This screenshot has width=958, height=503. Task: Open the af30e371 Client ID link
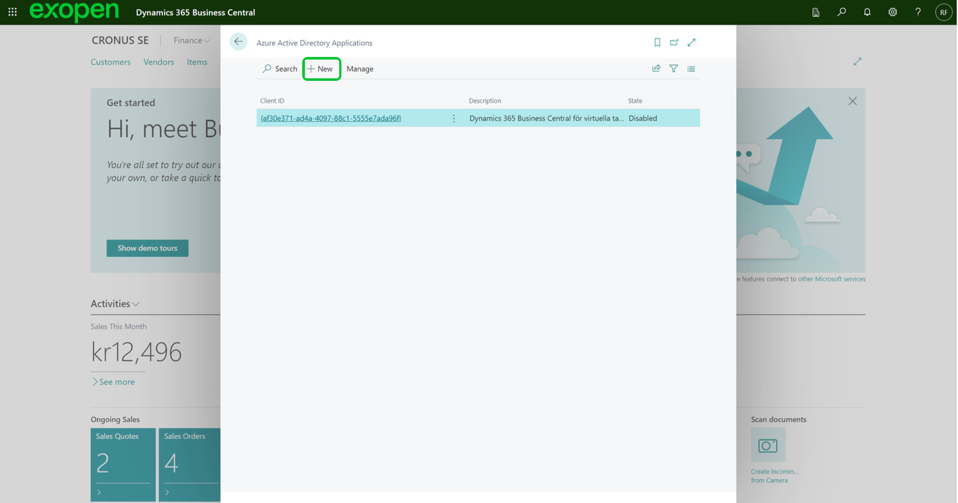pos(330,118)
